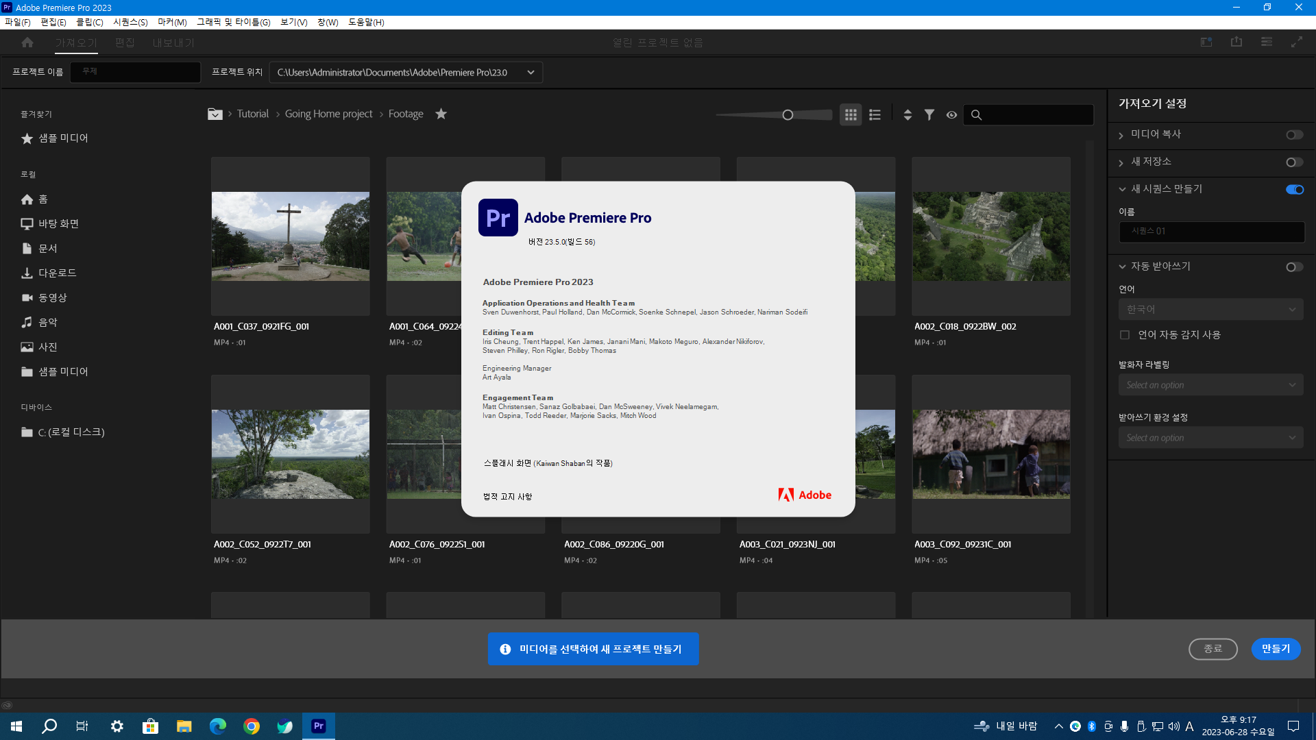
Task: Click the favorite star next to Footage
Action: [x=441, y=114]
